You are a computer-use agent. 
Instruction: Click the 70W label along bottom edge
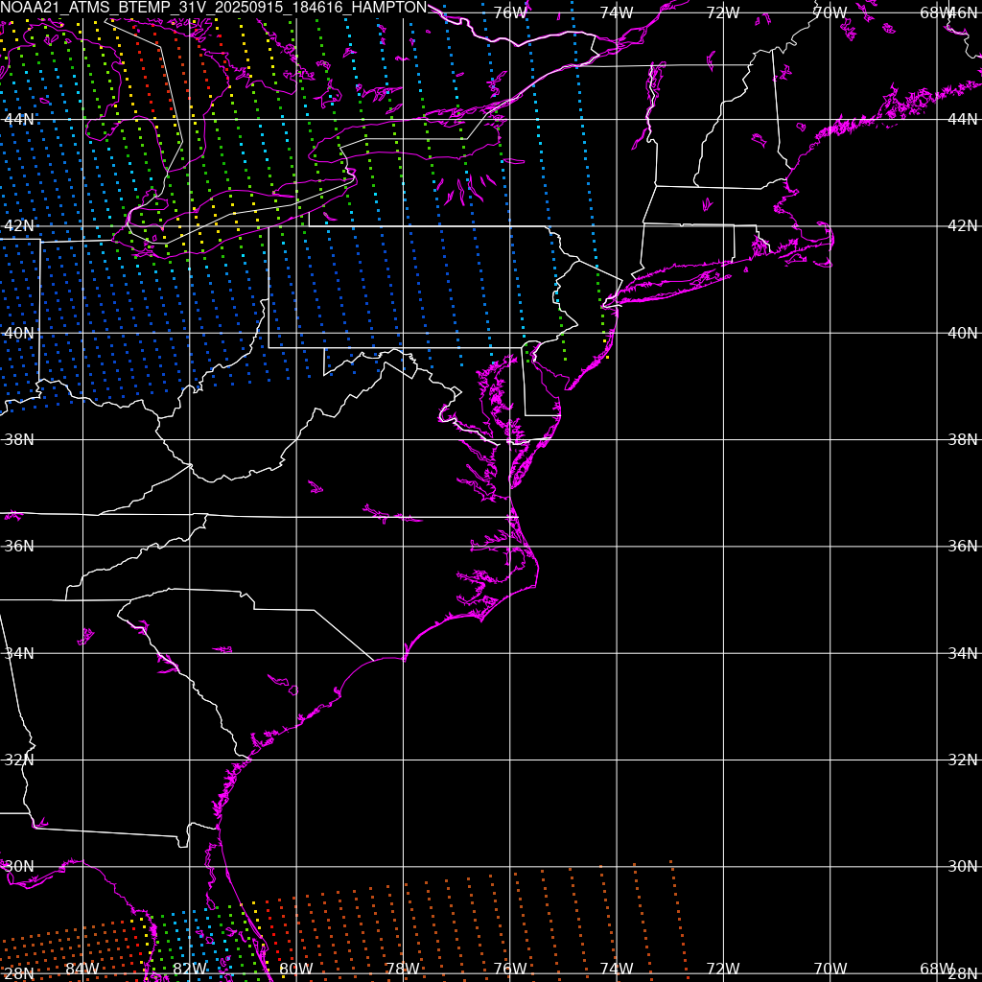pyautogui.click(x=830, y=969)
